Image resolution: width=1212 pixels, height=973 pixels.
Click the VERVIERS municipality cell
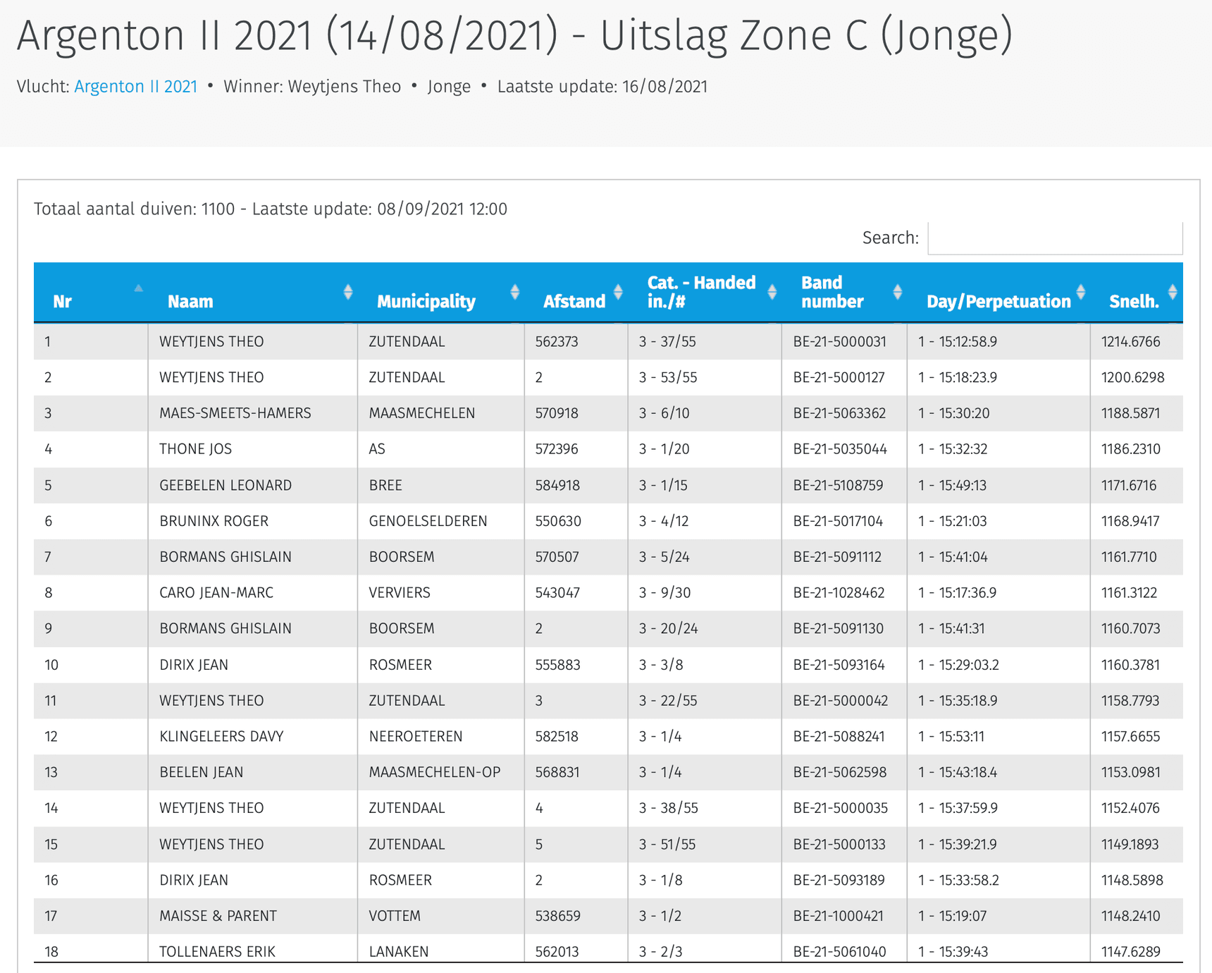tap(400, 593)
